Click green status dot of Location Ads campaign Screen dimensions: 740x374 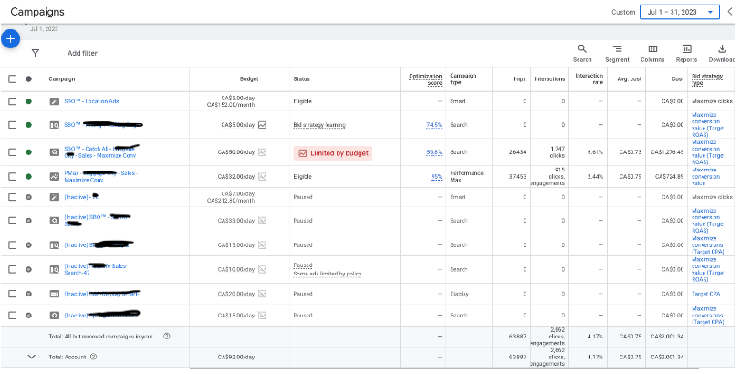[29, 101]
